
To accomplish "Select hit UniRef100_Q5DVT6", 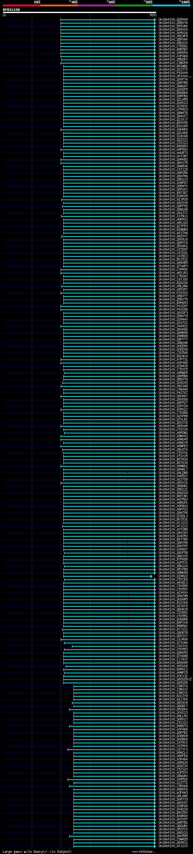I will 173,23.
